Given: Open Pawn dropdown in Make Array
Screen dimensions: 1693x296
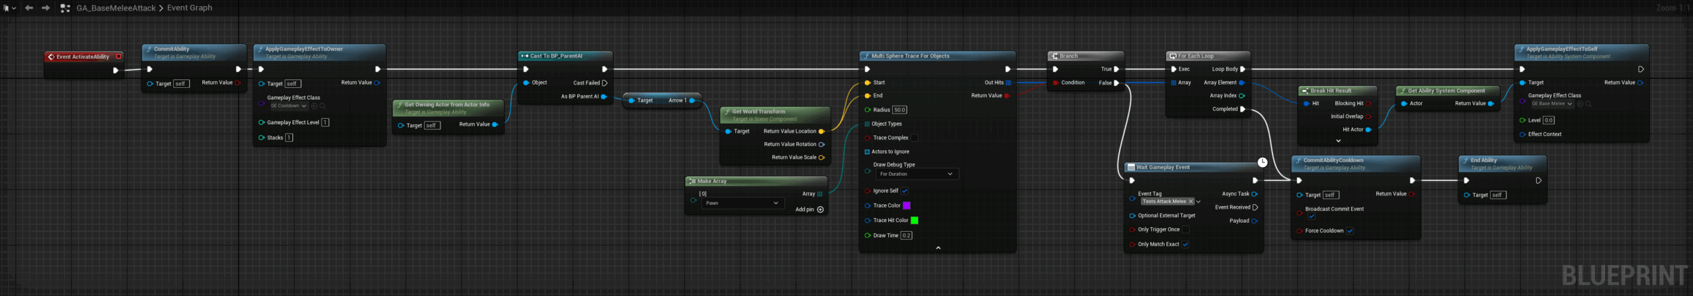Looking at the screenshot, I should 742,203.
